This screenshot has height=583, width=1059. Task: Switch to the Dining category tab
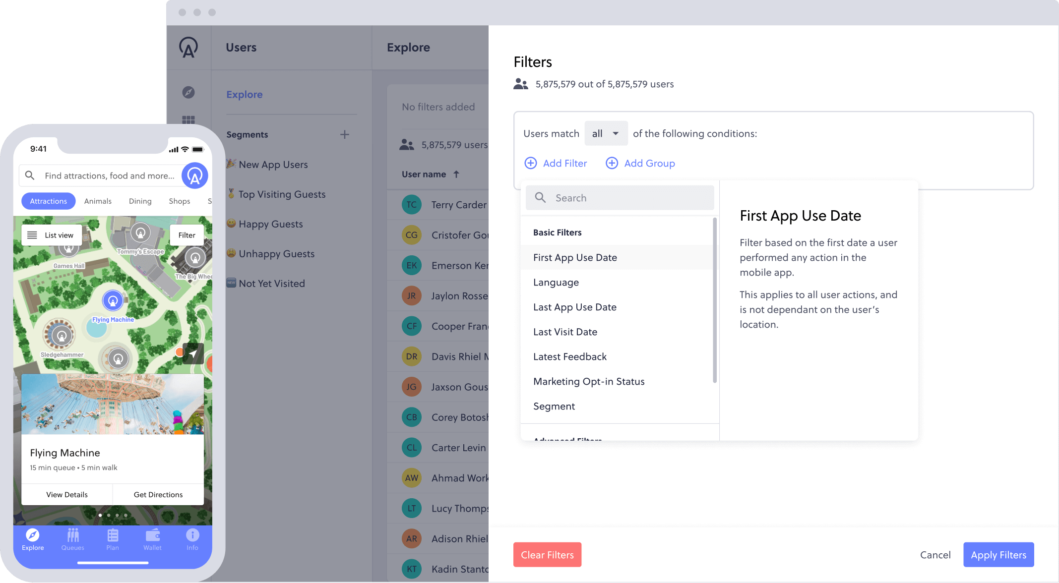point(140,201)
